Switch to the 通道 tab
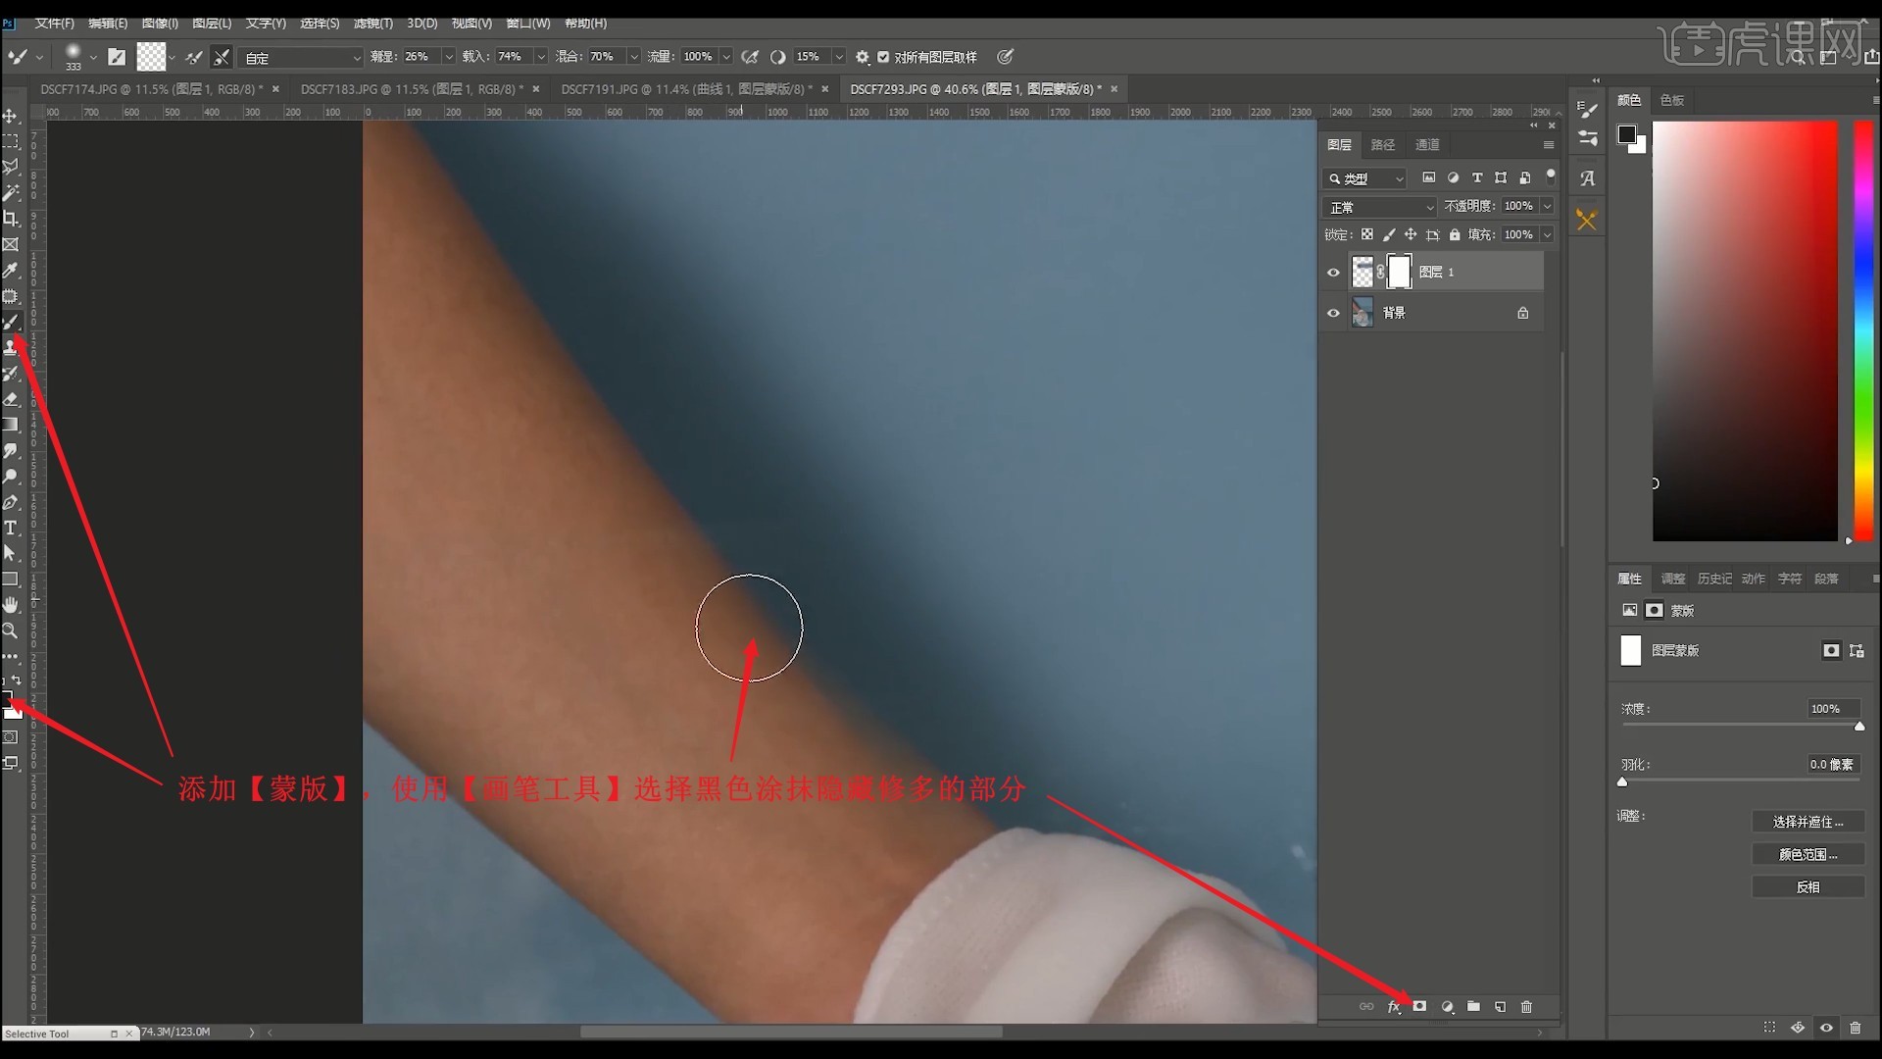The height and width of the screenshot is (1059, 1882). click(1427, 144)
